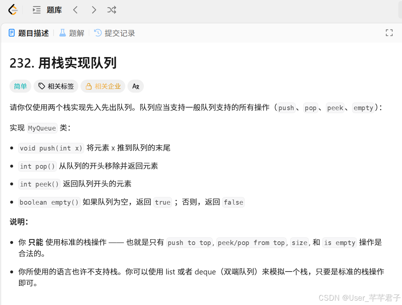
Task: Click the push to top code text
Action: pos(189,242)
